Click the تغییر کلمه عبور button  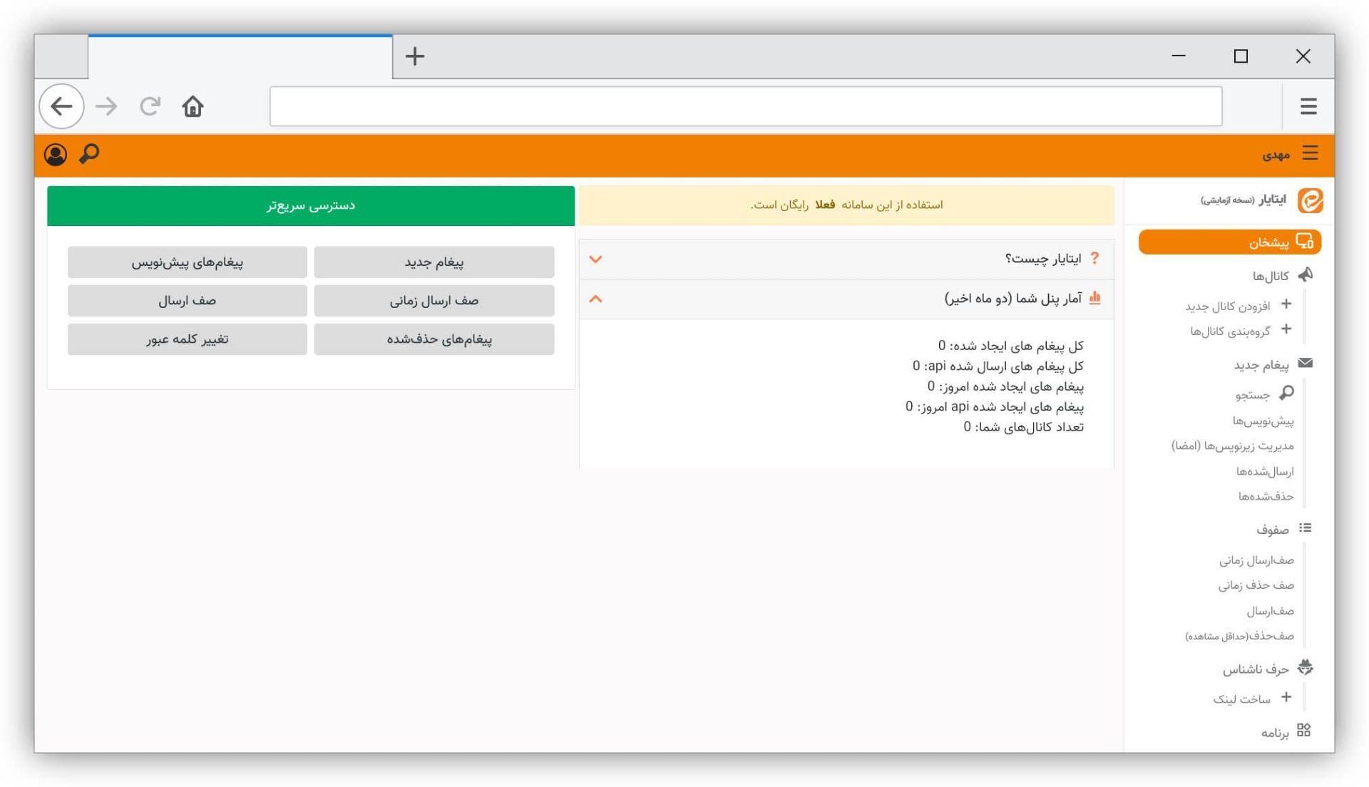pyautogui.click(x=188, y=339)
